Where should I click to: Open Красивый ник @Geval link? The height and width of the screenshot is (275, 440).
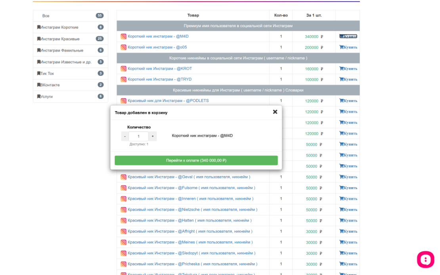point(189,177)
